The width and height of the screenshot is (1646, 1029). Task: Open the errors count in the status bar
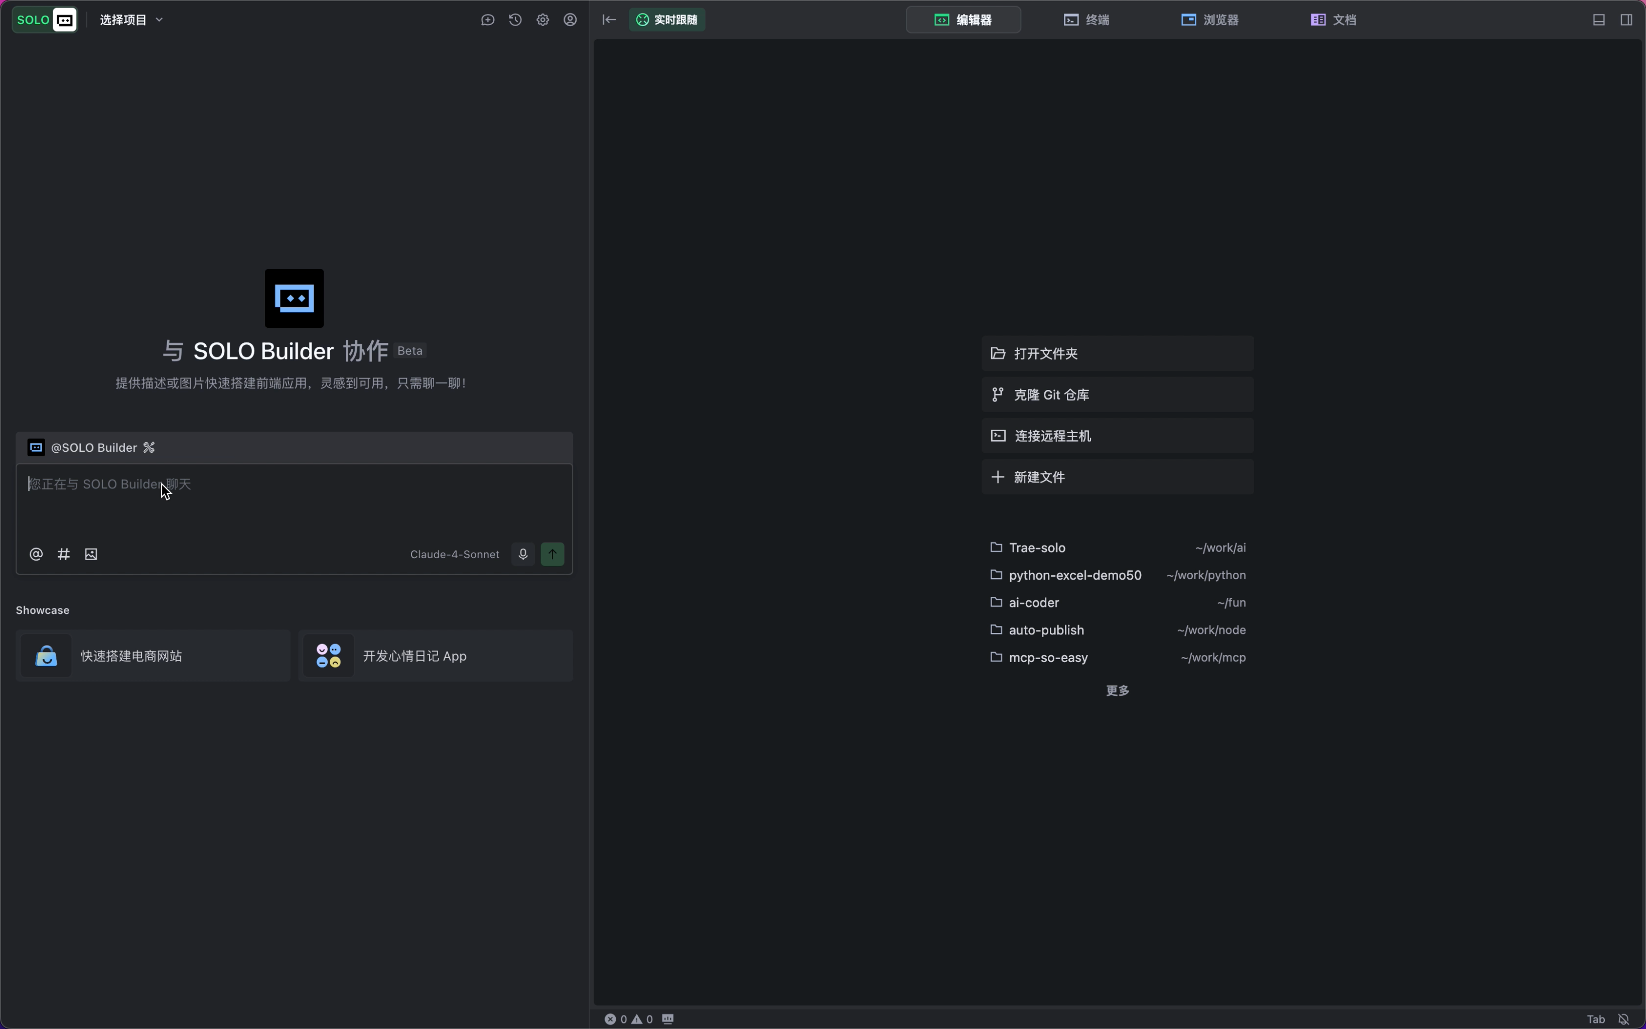(x=616, y=1019)
